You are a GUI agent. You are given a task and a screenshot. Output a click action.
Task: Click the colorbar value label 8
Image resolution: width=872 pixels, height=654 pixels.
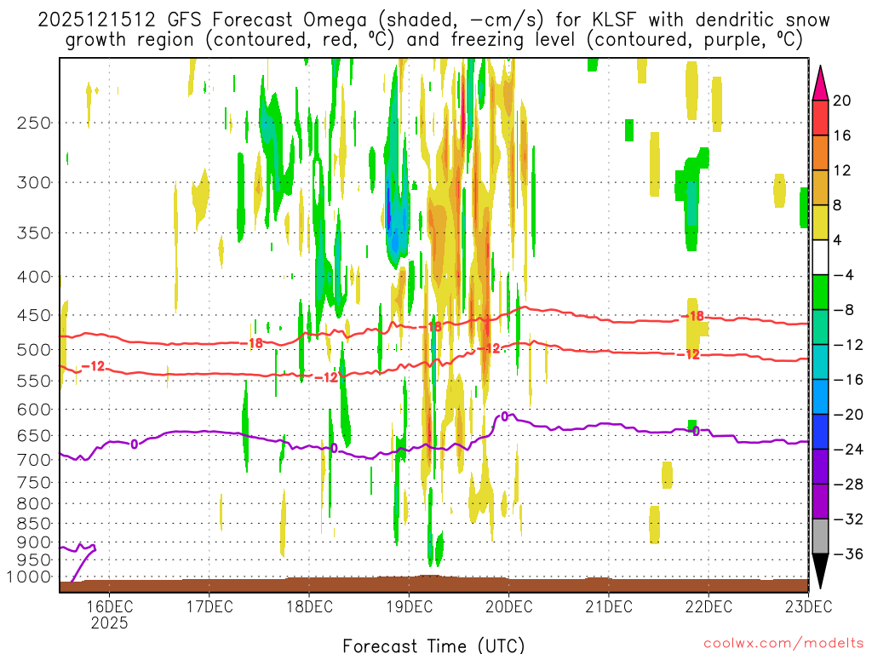point(838,206)
